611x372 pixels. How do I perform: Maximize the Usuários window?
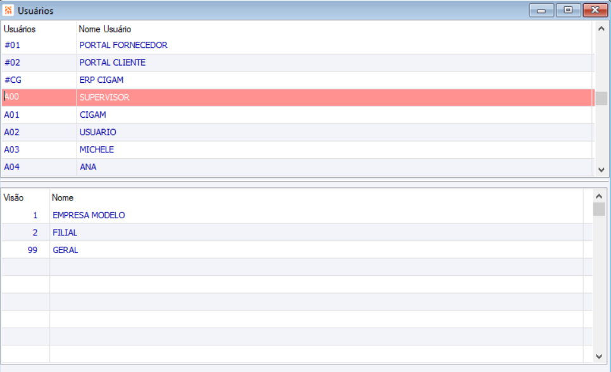(568, 10)
